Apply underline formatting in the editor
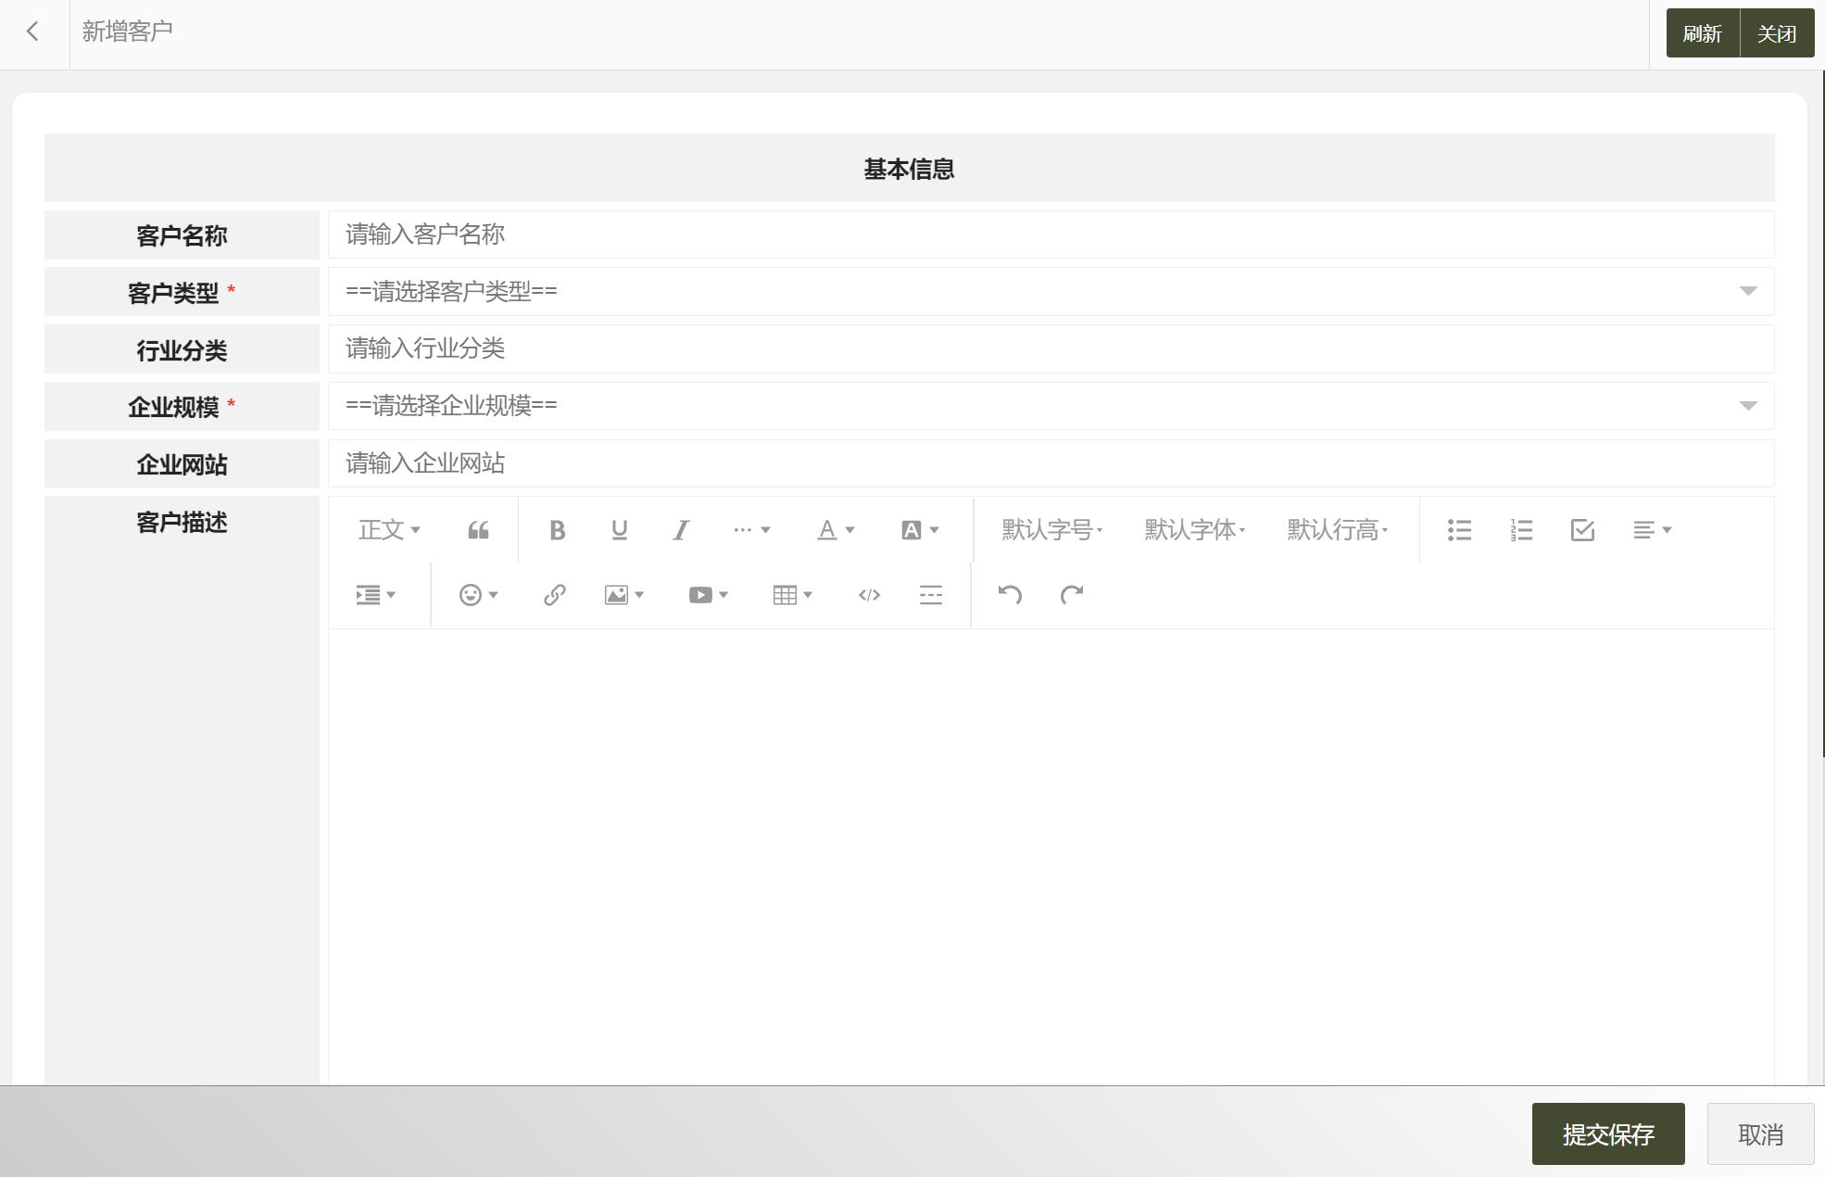Image resolution: width=1825 pixels, height=1177 pixels. click(619, 529)
